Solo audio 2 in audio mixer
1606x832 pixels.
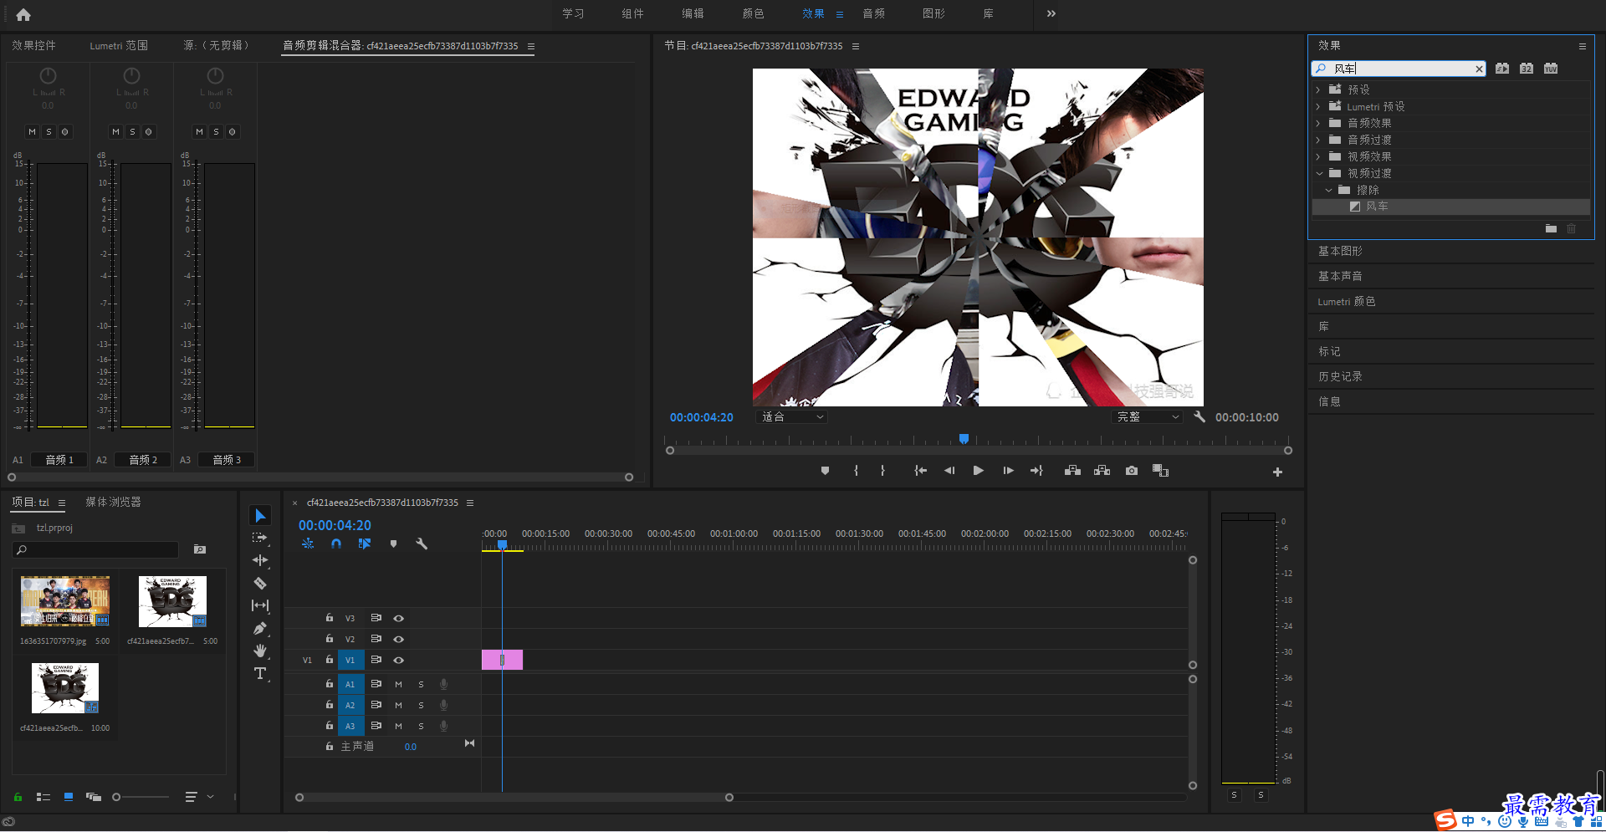pos(132,131)
